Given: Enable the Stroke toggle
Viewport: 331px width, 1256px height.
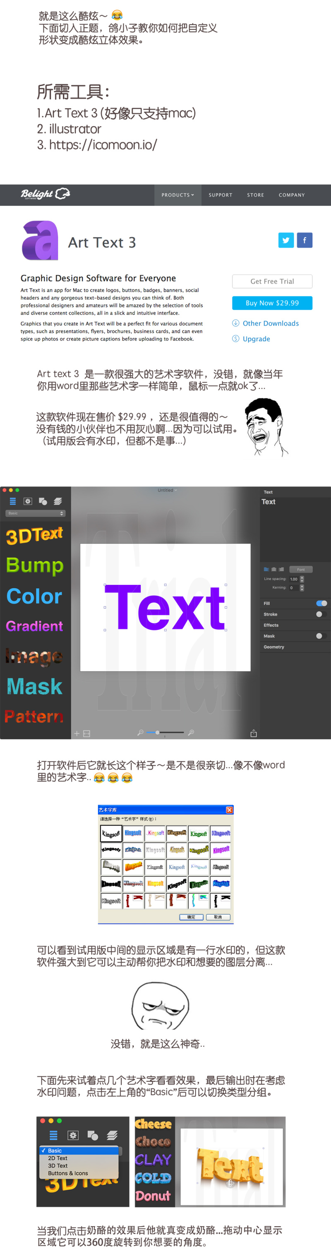Looking at the screenshot, I should coord(319,614).
